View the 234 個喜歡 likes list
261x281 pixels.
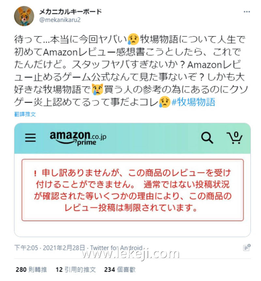click(x=120, y=269)
